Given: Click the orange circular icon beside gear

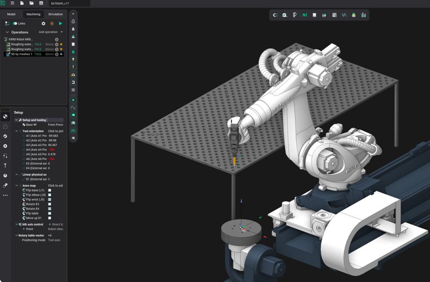Looking at the screenshot, I should point(52,24).
